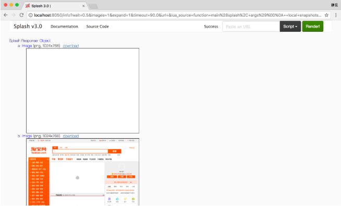Image resolution: width=341 pixels, height=206 pixels.
Task: Open the Source Code menu link
Action: coord(98,26)
